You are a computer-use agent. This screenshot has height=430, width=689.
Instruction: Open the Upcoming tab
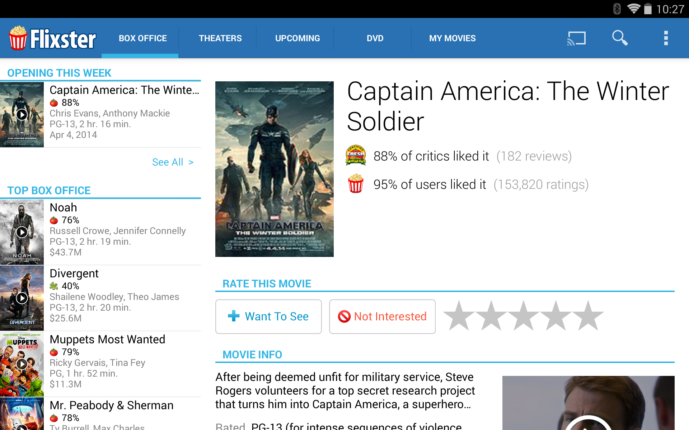click(297, 38)
